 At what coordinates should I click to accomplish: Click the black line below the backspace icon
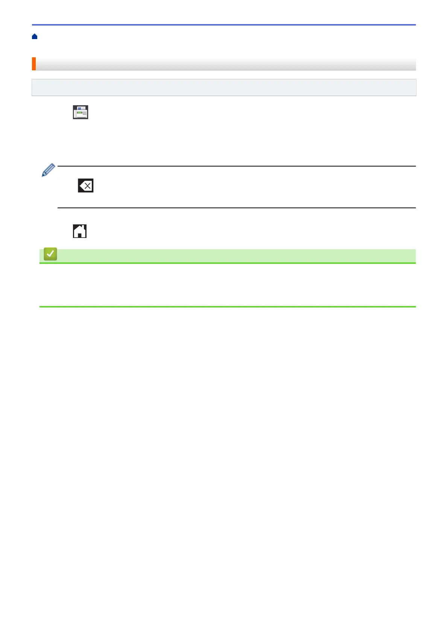click(237, 208)
